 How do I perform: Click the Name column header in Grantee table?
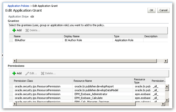[x=38, y=36]
